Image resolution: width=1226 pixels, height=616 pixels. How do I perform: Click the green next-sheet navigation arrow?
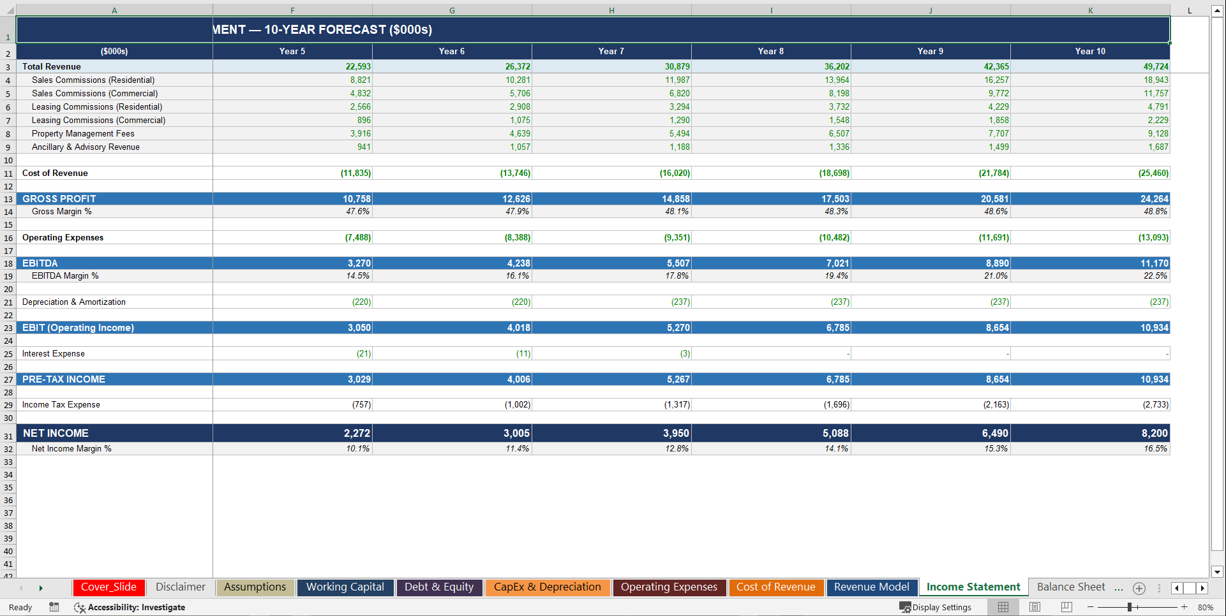coord(41,588)
